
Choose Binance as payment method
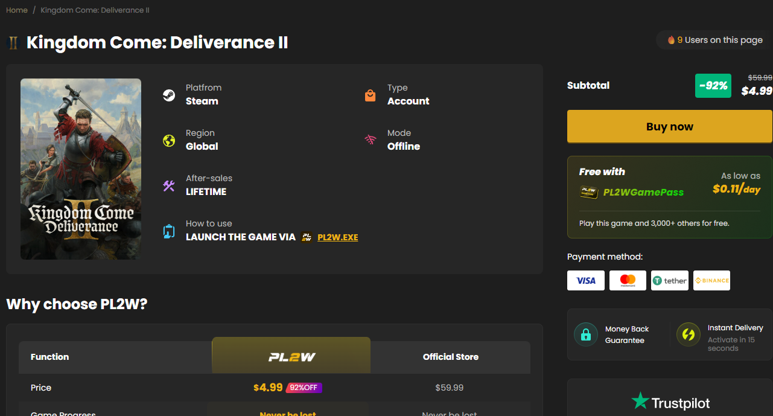point(711,280)
